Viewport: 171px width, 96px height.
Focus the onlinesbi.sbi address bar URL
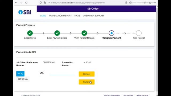pyautogui.click(x=78, y=3)
